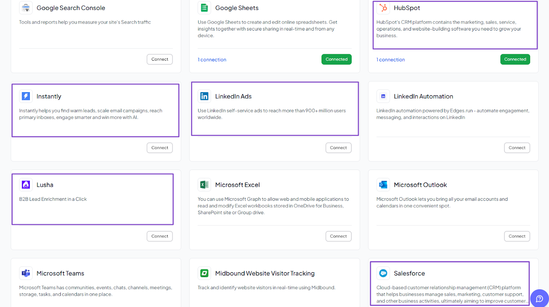Click 'Use LinkedIn self-service ads' description

pos(272,114)
